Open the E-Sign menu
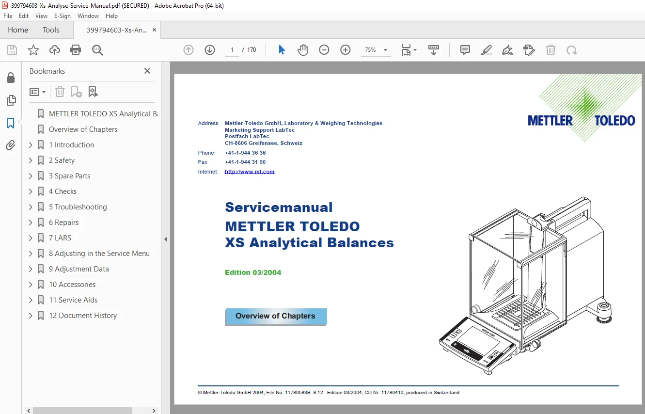645x414 pixels. tap(63, 16)
